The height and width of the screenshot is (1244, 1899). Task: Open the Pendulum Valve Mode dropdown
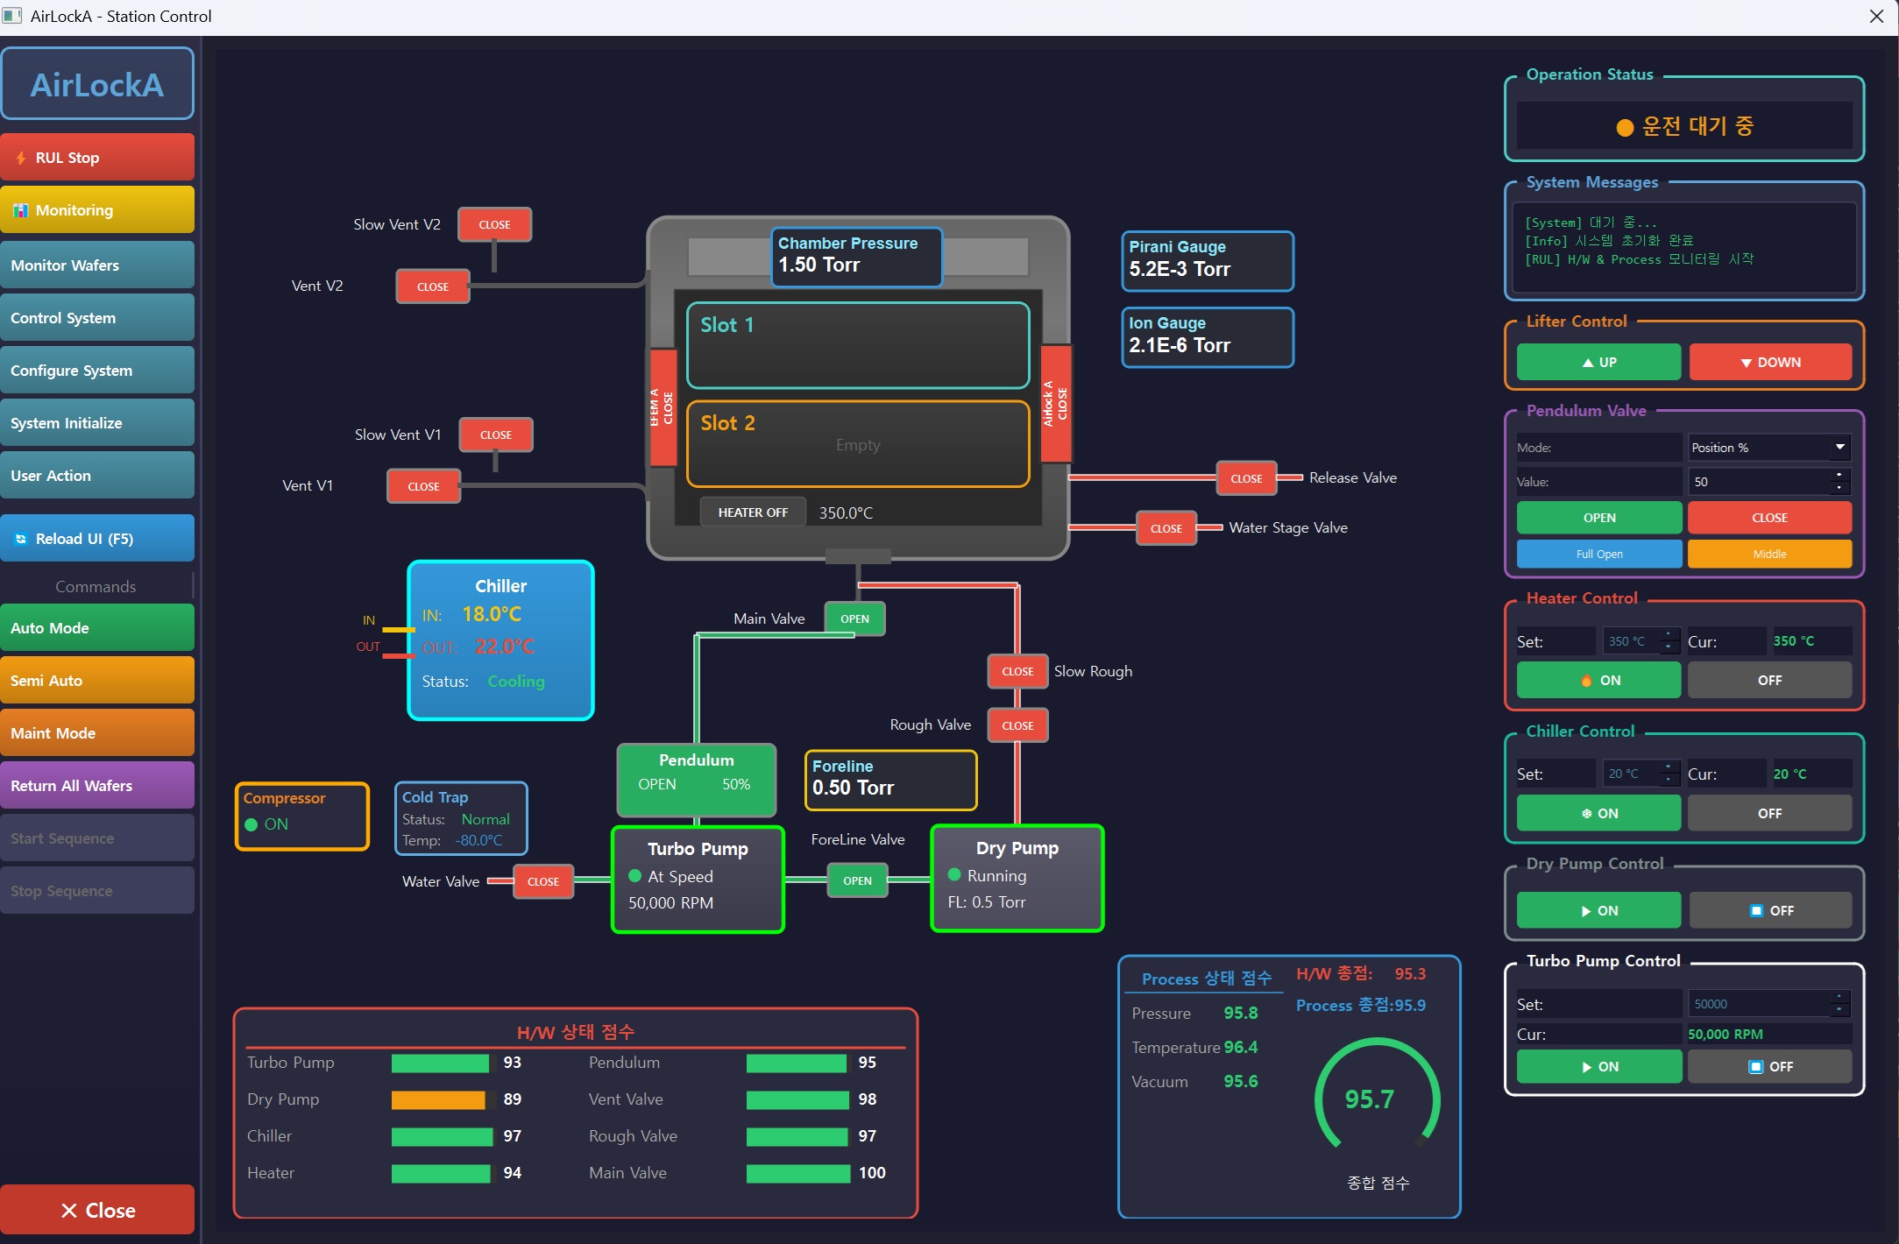coord(1770,448)
